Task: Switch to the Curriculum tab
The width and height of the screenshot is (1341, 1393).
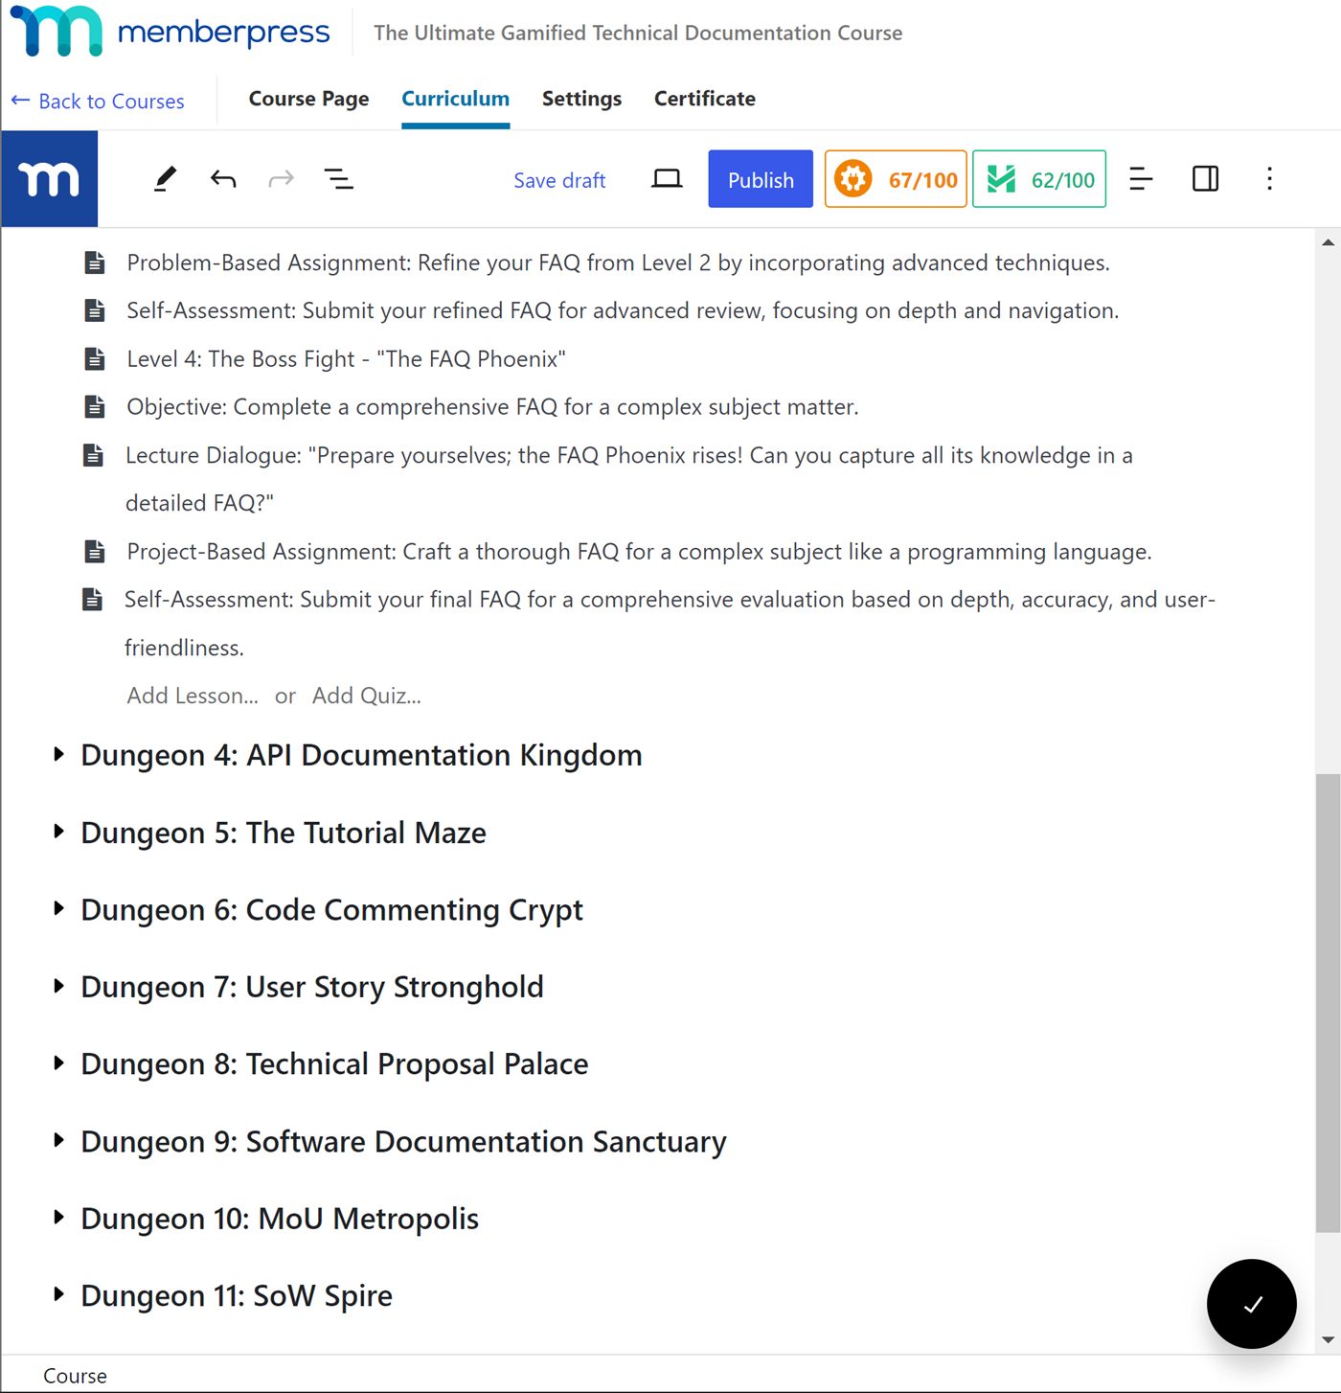Action: pyautogui.click(x=455, y=99)
